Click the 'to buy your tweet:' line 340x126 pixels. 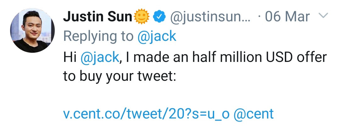coord(119,76)
